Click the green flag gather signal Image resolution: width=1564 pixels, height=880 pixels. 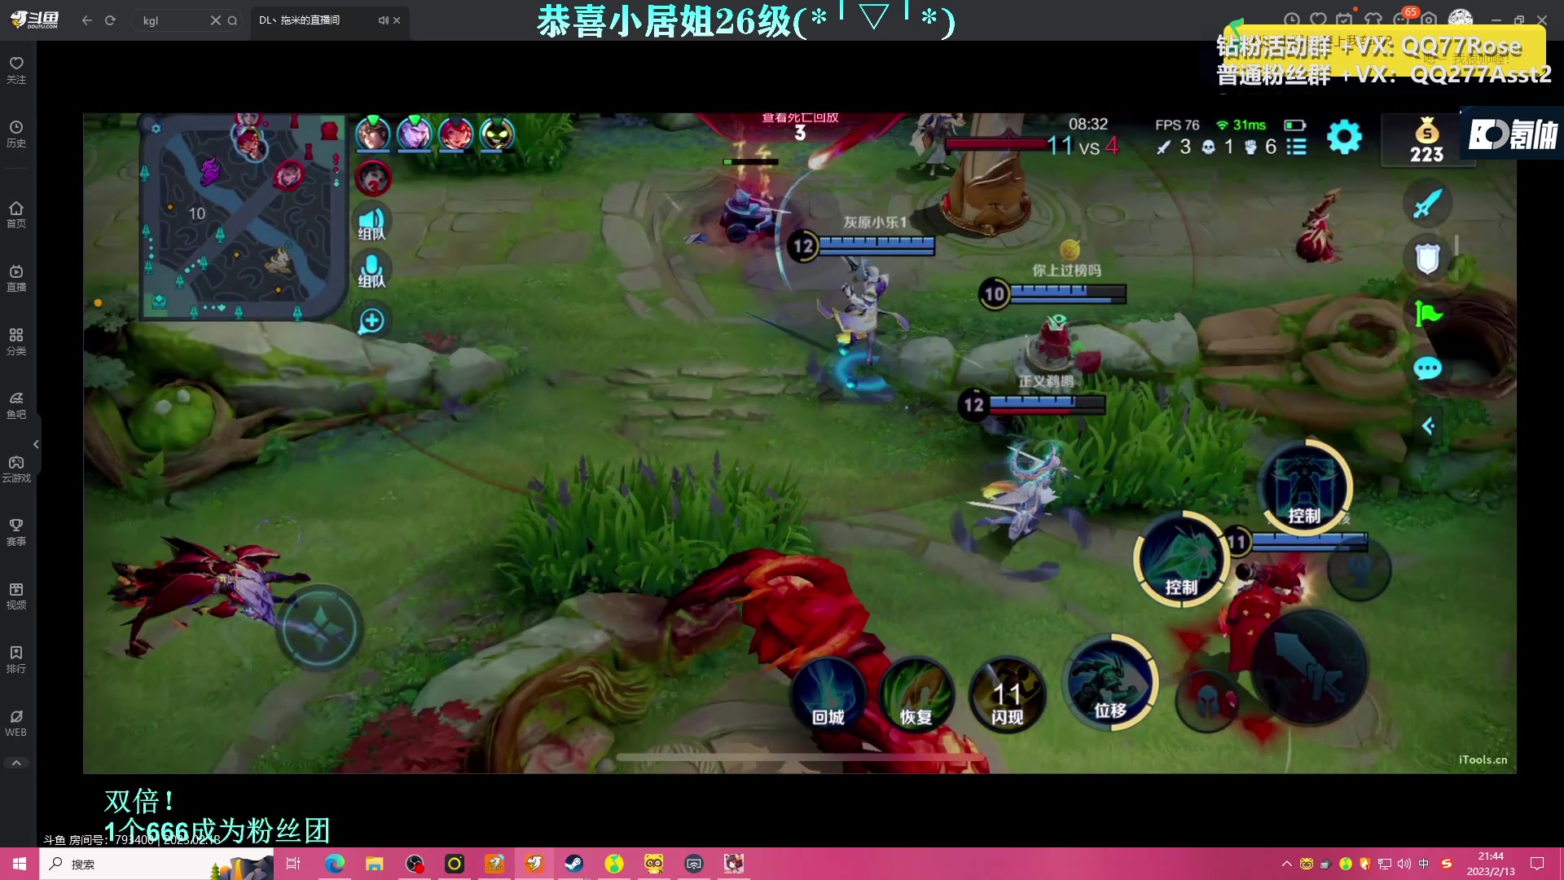pos(1427,313)
